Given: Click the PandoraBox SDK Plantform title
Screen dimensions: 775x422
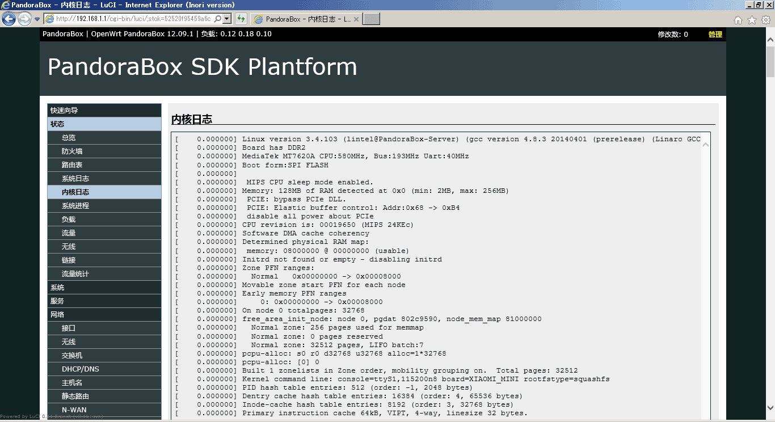Looking at the screenshot, I should [x=203, y=67].
